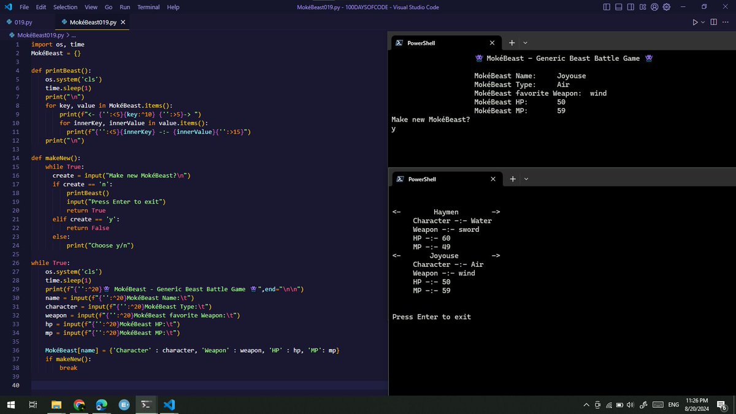Click the 'Make new MokéBeast?' prompt text
Screen dimensions: 736x414
point(431,120)
